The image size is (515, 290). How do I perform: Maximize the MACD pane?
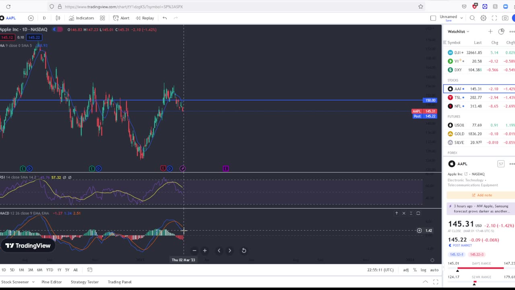[x=418, y=213]
